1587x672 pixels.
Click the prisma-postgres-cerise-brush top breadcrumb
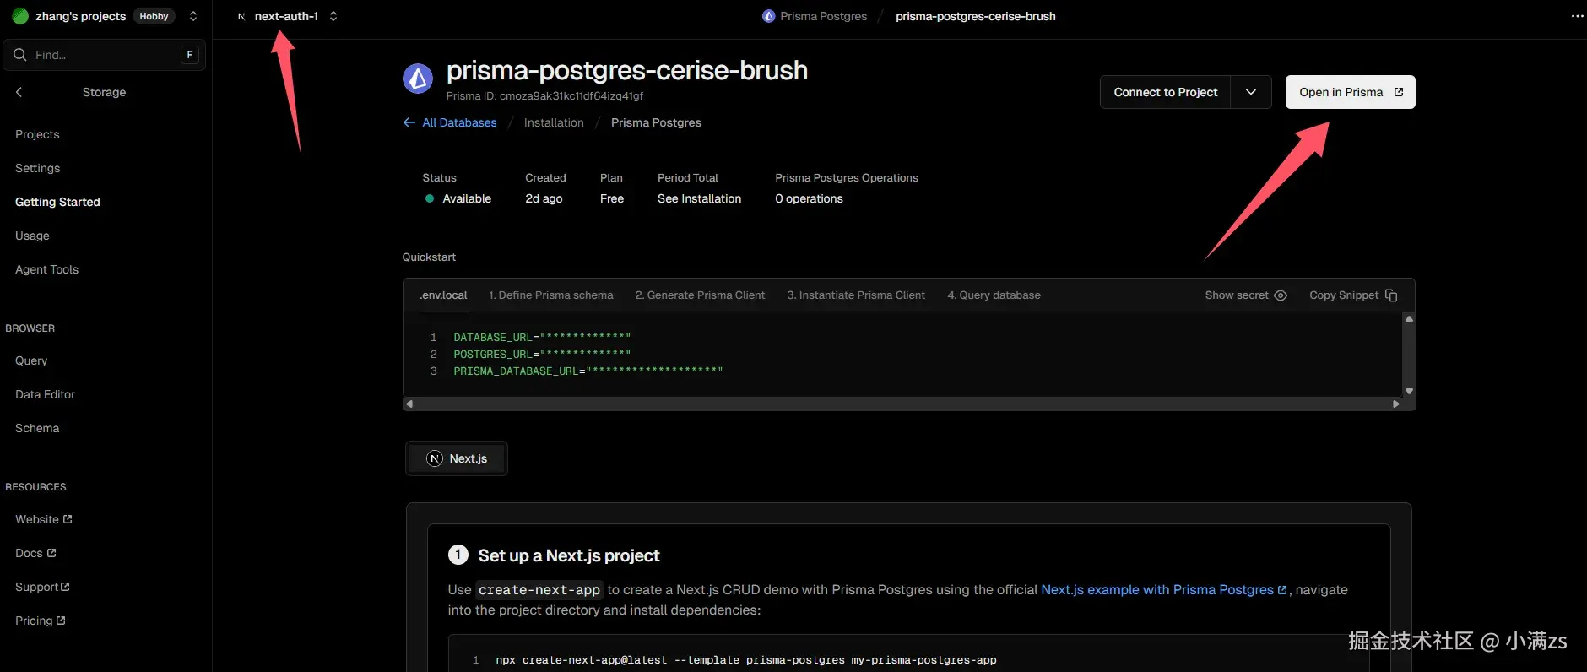pyautogui.click(x=976, y=16)
